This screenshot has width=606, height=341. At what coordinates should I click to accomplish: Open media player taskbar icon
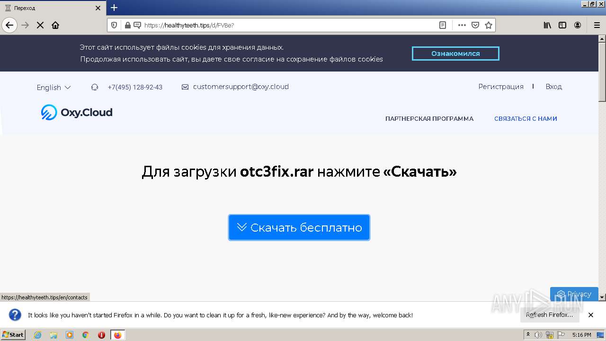(x=70, y=335)
